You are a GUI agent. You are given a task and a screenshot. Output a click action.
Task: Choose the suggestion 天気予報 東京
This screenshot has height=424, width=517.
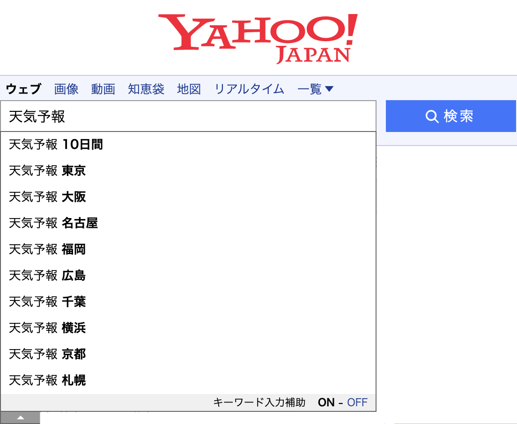coord(188,171)
